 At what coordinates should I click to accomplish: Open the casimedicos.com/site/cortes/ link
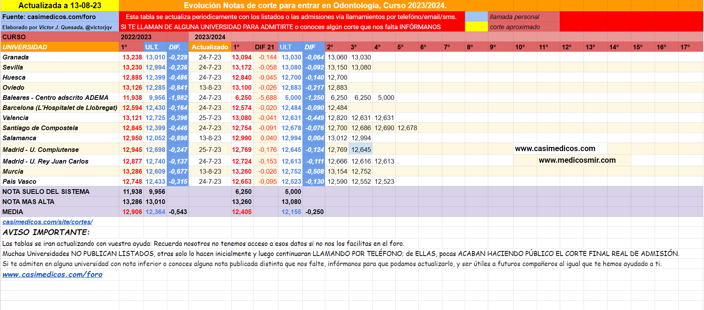coord(47,222)
